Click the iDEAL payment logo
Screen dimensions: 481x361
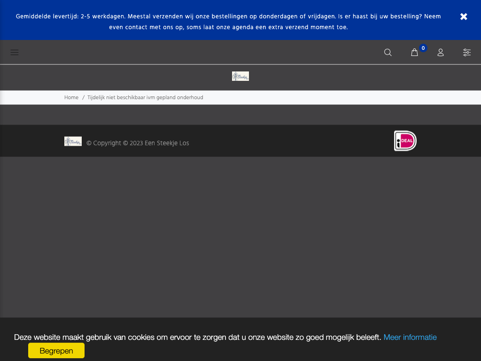(405, 141)
